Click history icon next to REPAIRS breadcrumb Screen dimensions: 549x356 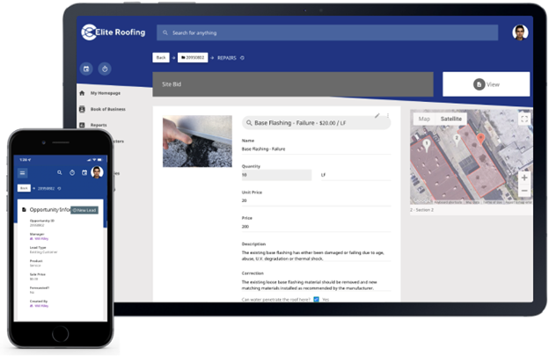(x=242, y=58)
